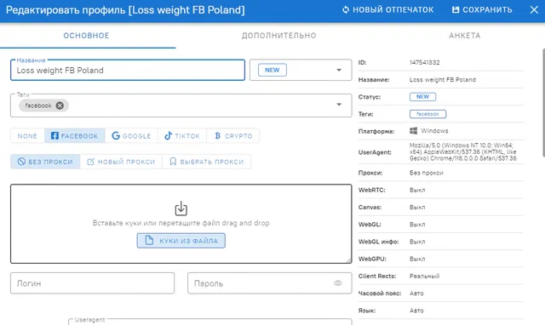Viewport: 545px width, 325px height.
Task: Click the НОВЫЙ ОТПЕЧАТОК button
Action: coord(388,9)
